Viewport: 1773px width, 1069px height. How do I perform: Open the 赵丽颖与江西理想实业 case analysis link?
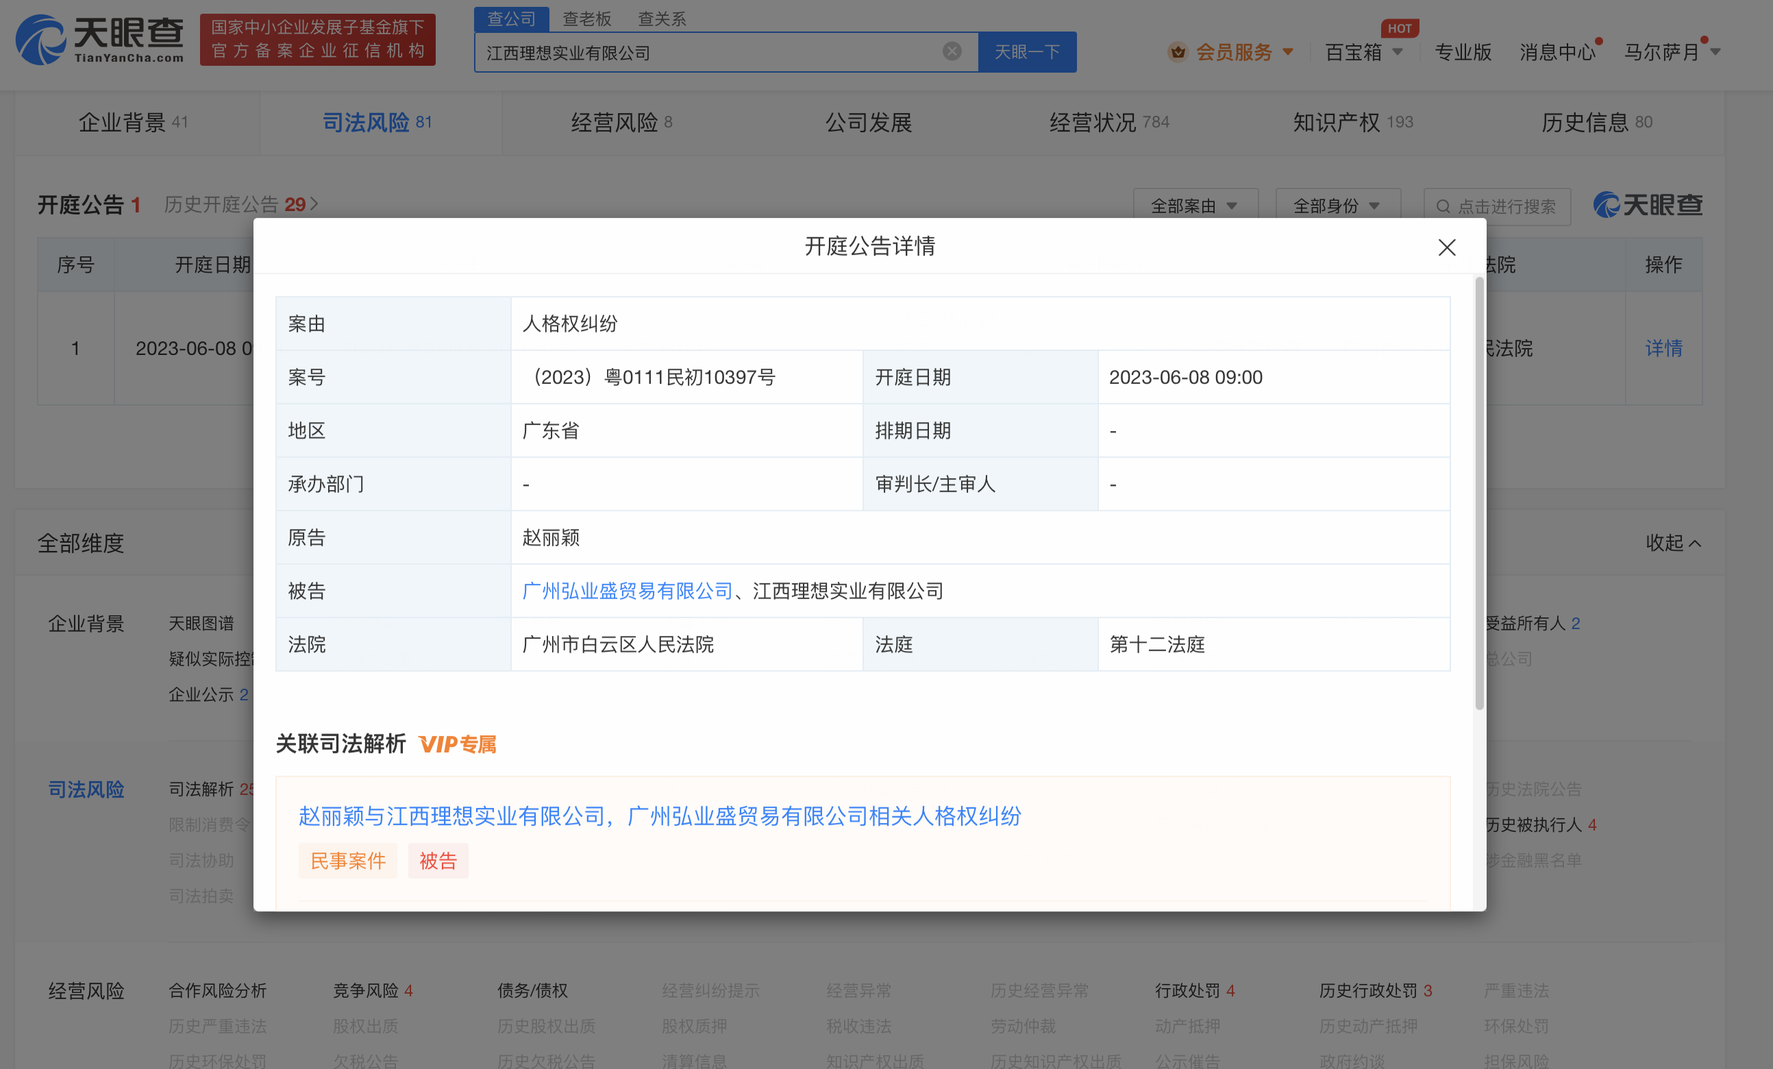click(660, 815)
